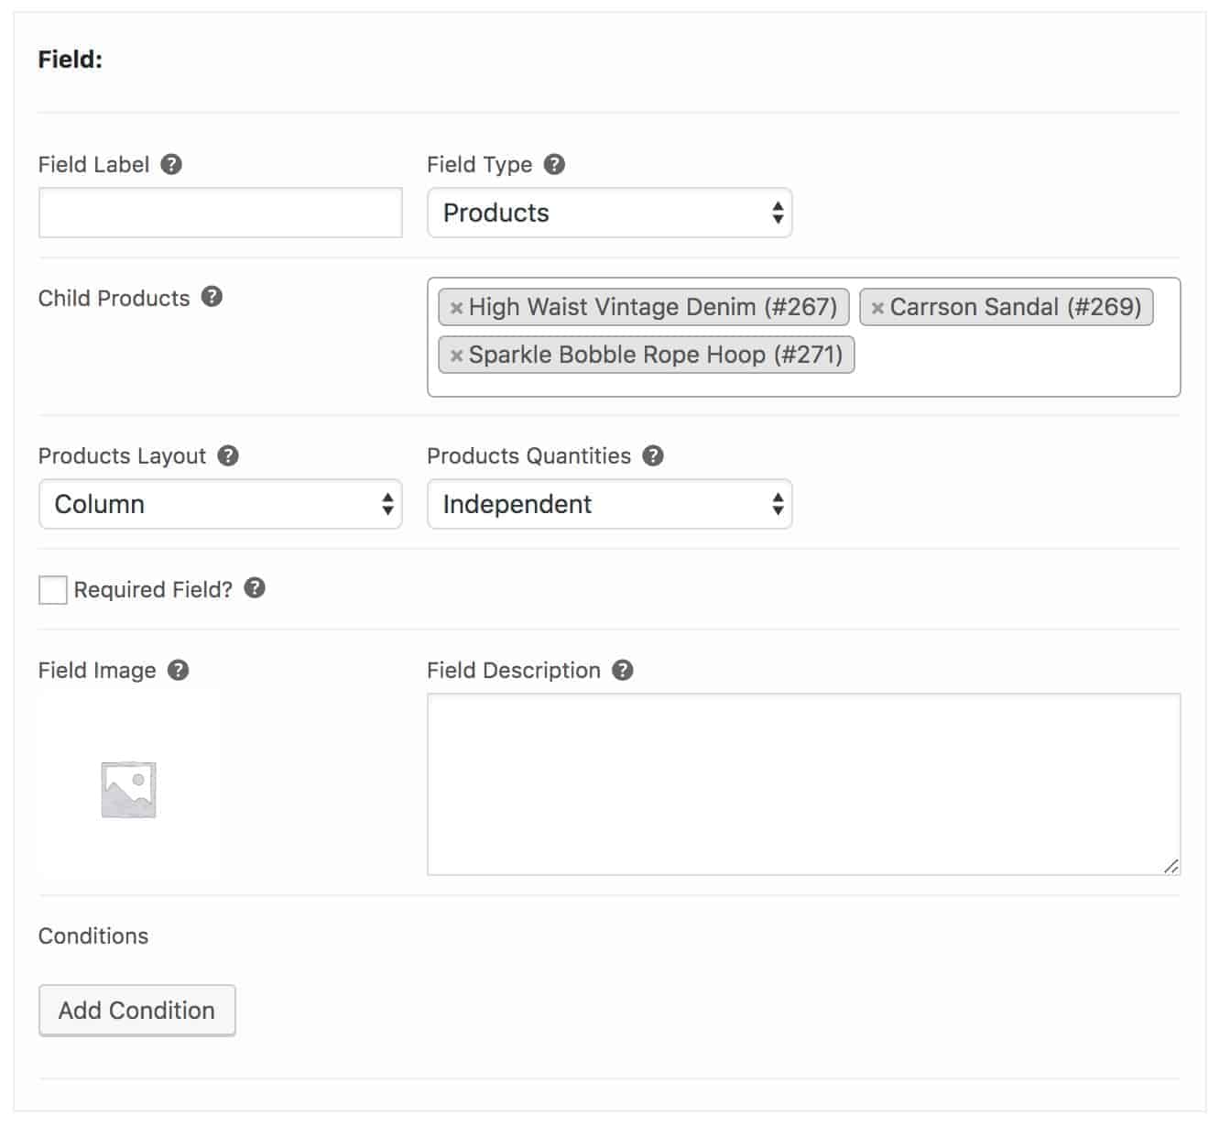Open help tooltip for Field Type

coord(554,164)
